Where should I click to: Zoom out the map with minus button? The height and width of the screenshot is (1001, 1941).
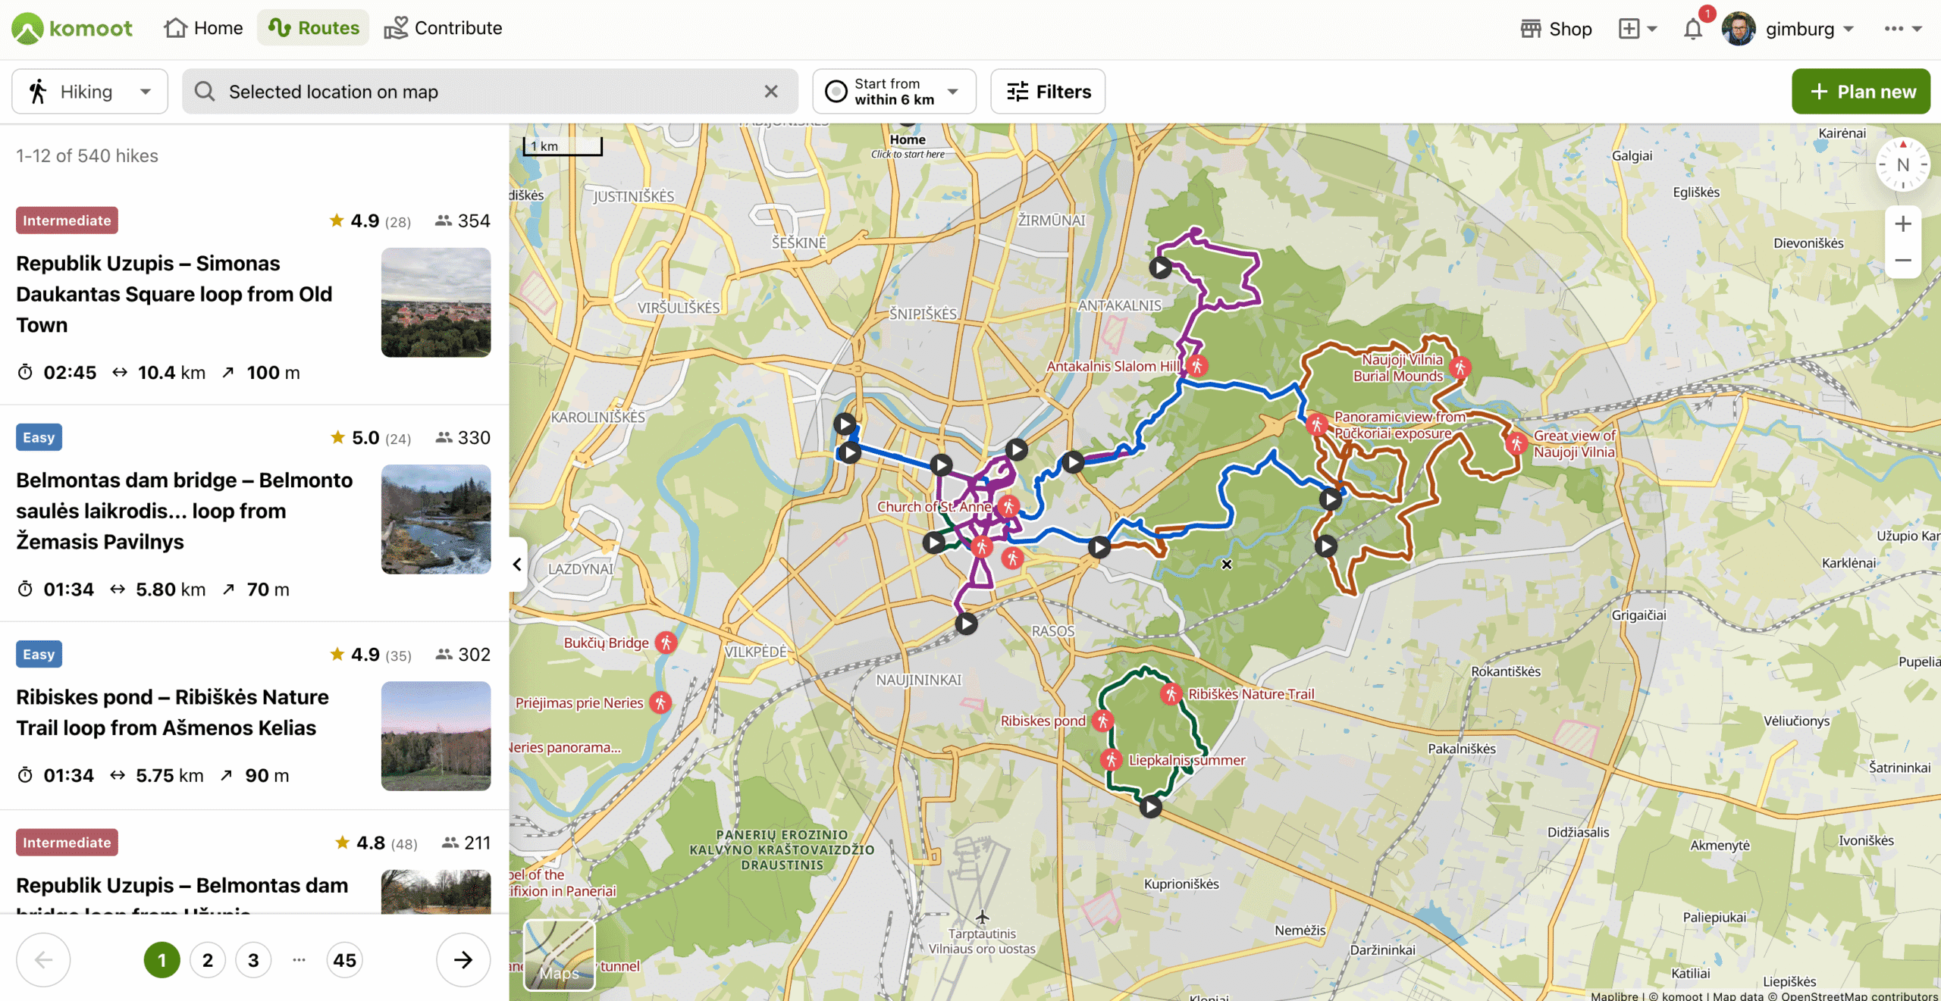point(1902,261)
